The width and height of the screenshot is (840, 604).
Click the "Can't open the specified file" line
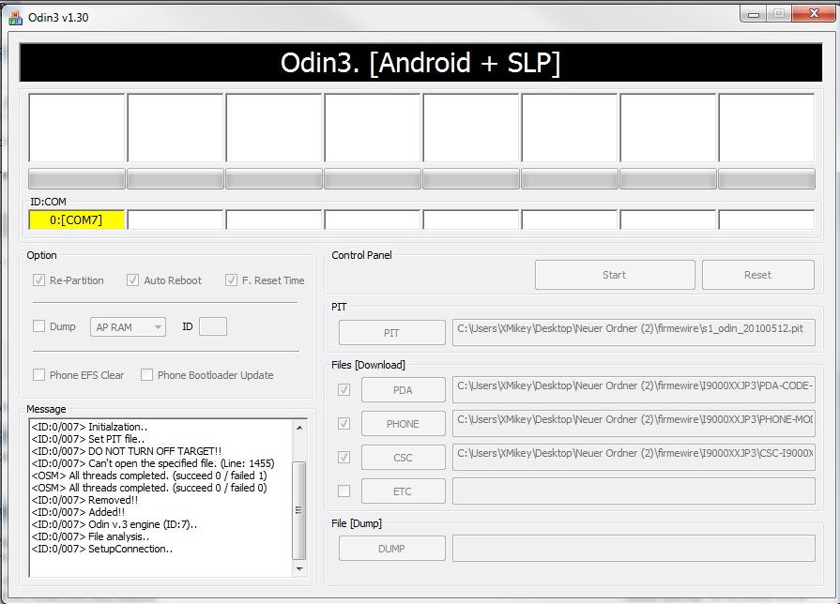click(153, 463)
